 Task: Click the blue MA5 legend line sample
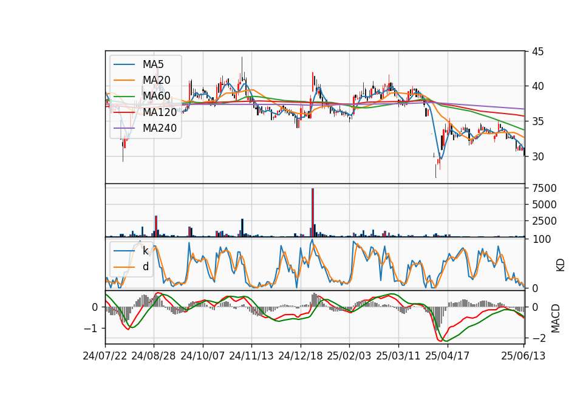click(x=124, y=64)
